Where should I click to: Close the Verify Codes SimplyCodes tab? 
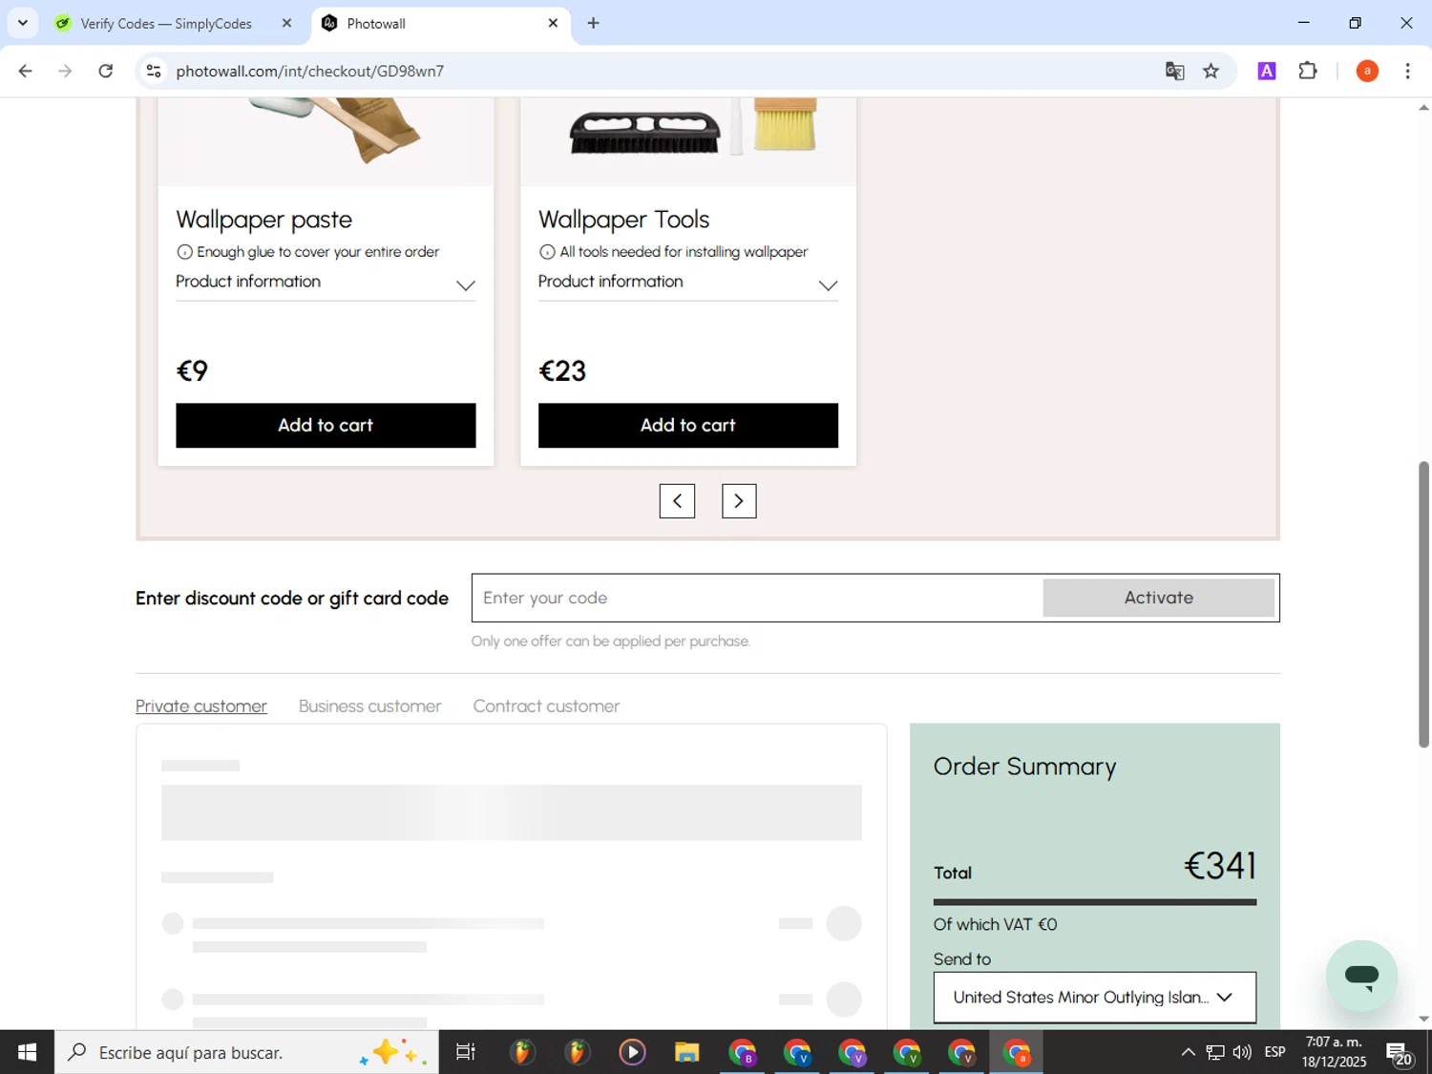(286, 23)
